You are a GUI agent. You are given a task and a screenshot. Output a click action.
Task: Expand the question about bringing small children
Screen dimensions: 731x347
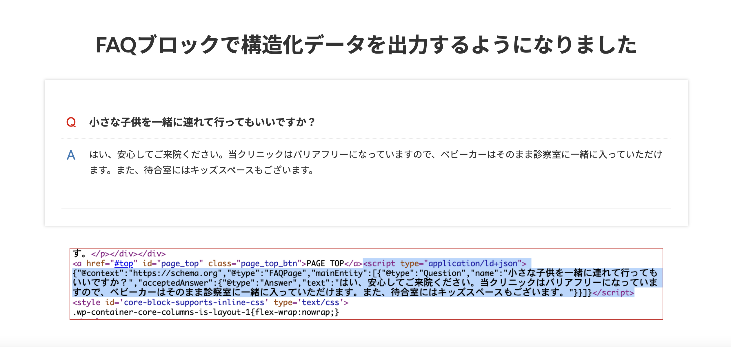point(202,123)
